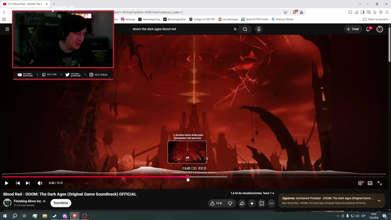Click the YouTube search magnifier button
Viewport: 391px width, 220px height.
(x=245, y=29)
